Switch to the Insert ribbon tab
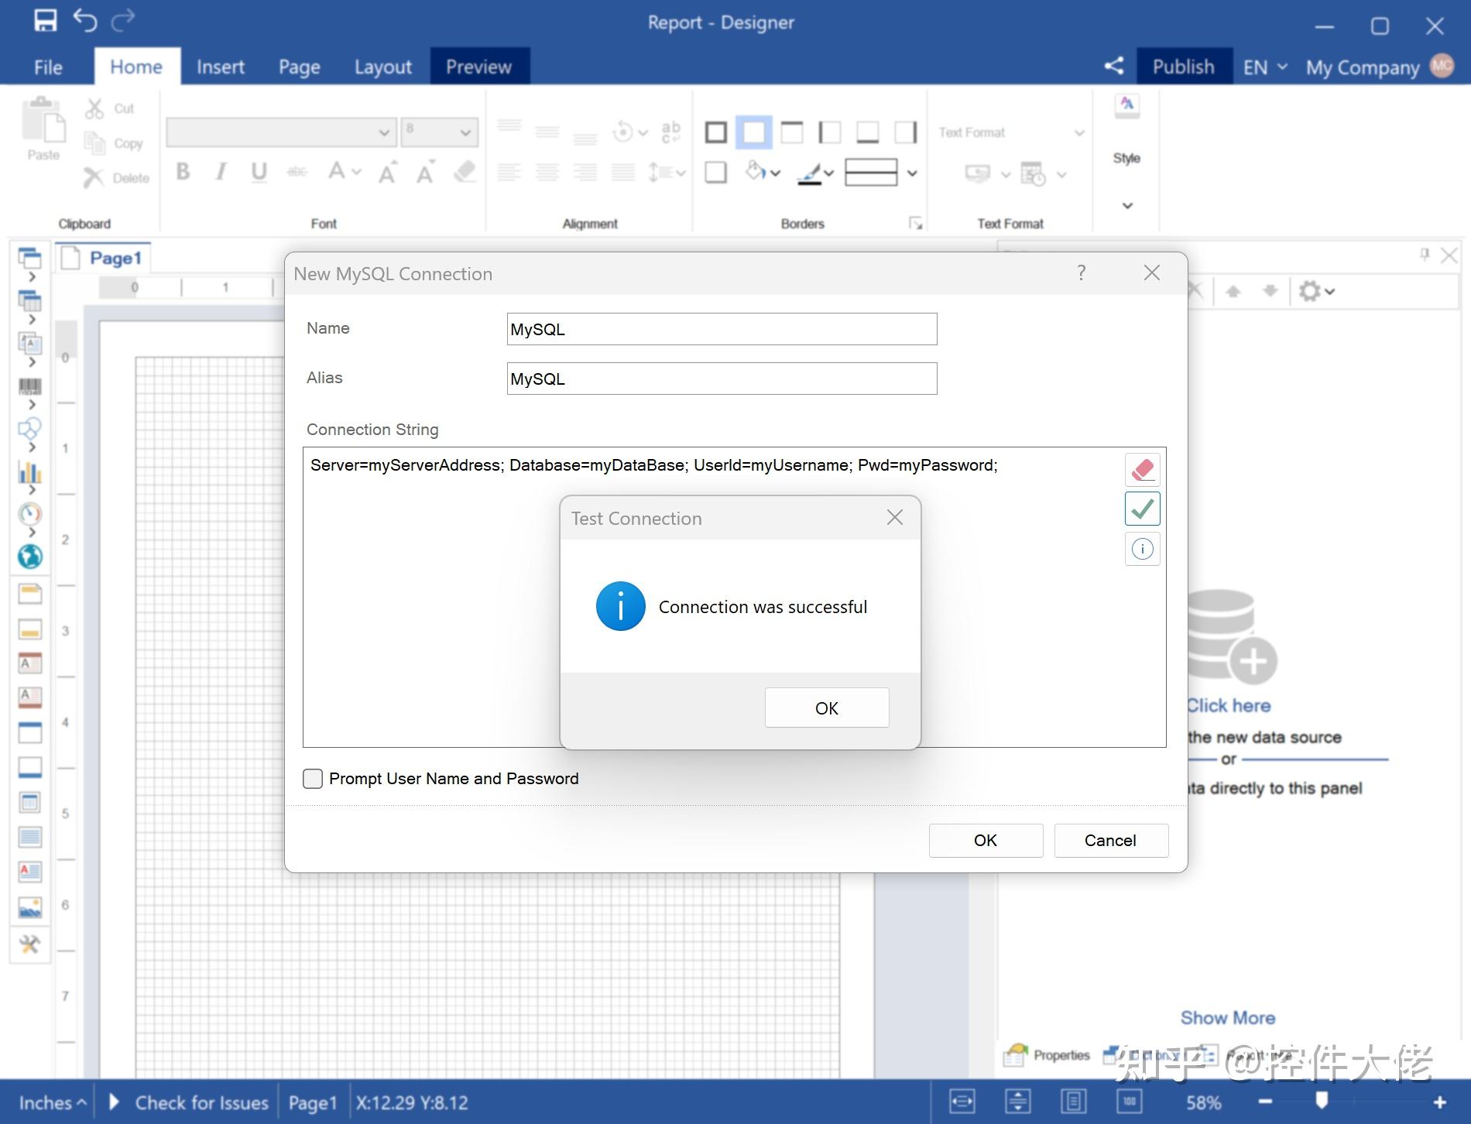The height and width of the screenshot is (1124, 1471). tap(220, 67)
